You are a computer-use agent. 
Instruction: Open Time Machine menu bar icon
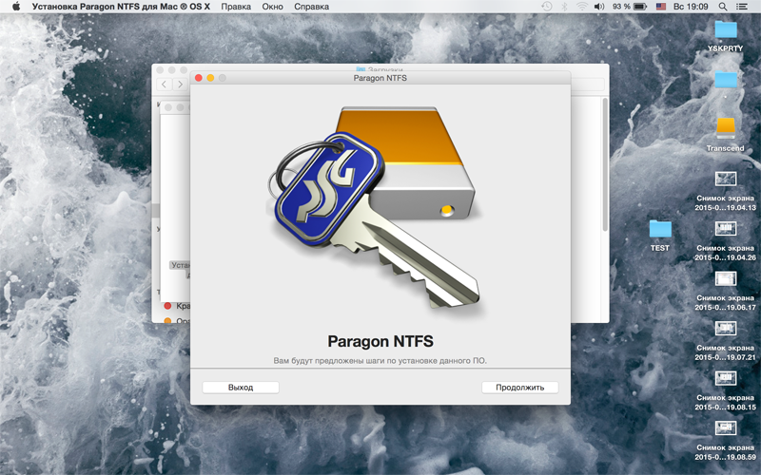(547, 7)
